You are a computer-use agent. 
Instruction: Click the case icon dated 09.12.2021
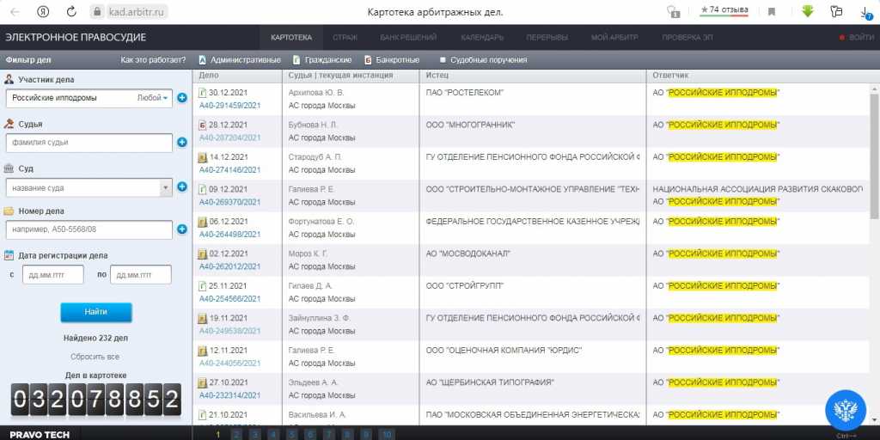point(203,190)
